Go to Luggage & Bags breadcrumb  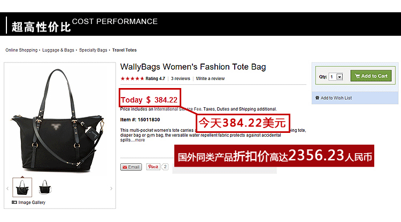[58, 50]
